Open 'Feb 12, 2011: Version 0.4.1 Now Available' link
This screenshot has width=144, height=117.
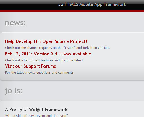click(48, 54)
